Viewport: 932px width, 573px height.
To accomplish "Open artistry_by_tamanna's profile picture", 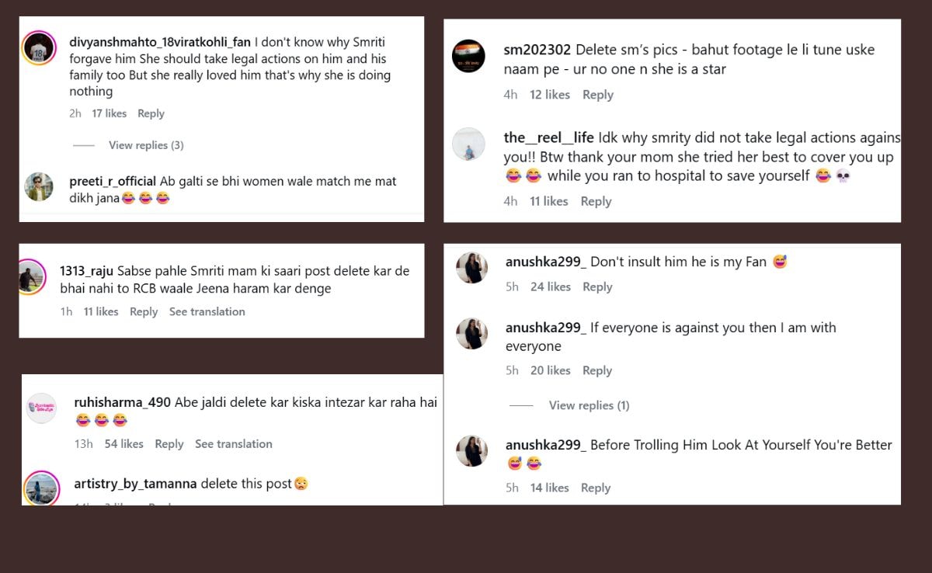I will coord(41,488).
